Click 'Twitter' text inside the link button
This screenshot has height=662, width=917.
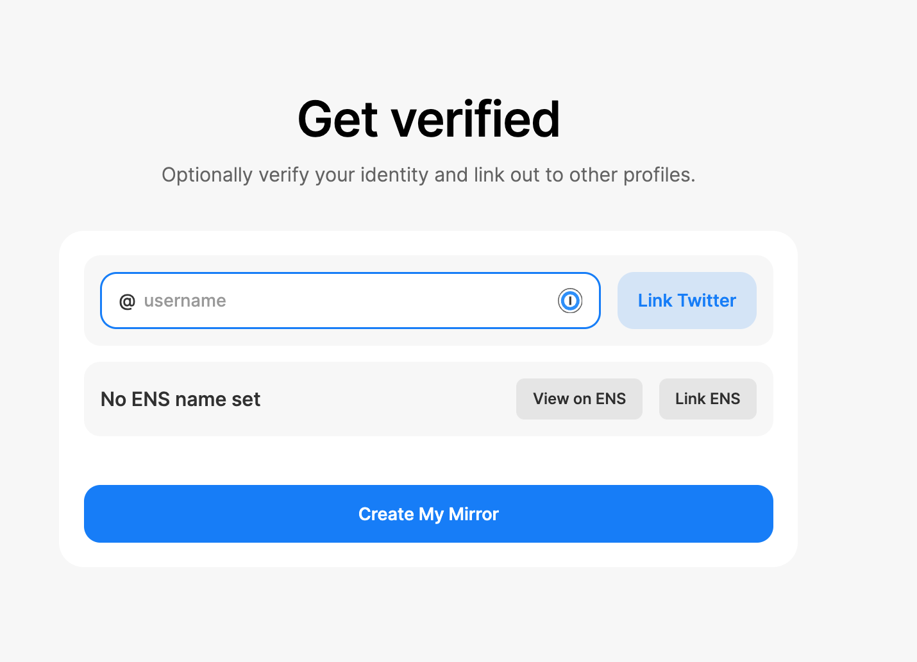[707, 300]
